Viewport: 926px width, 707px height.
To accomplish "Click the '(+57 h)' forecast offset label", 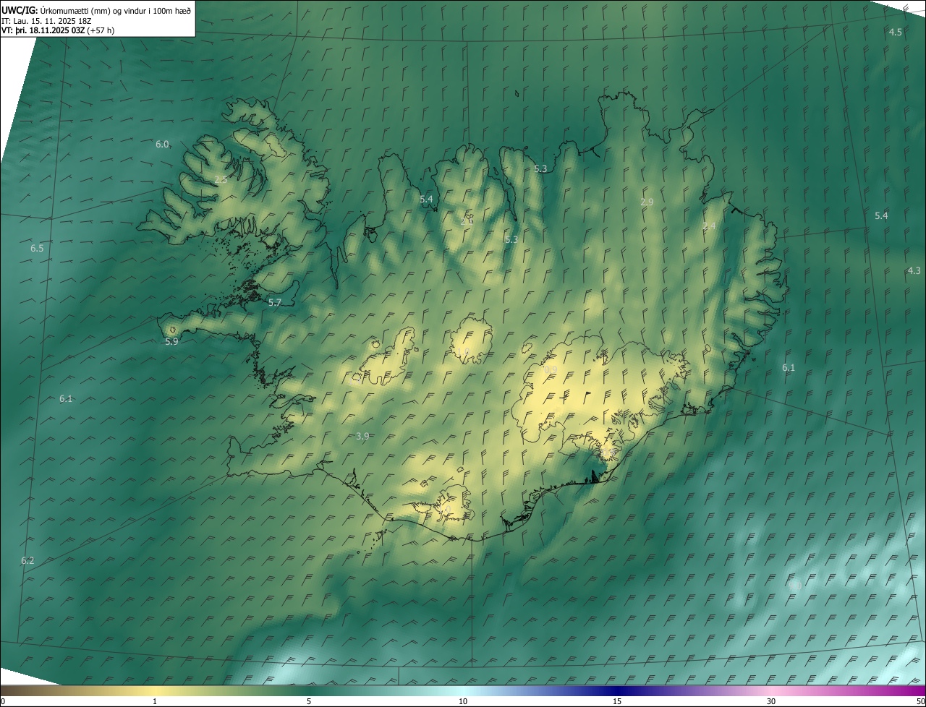I will click(x=101, y=30).
